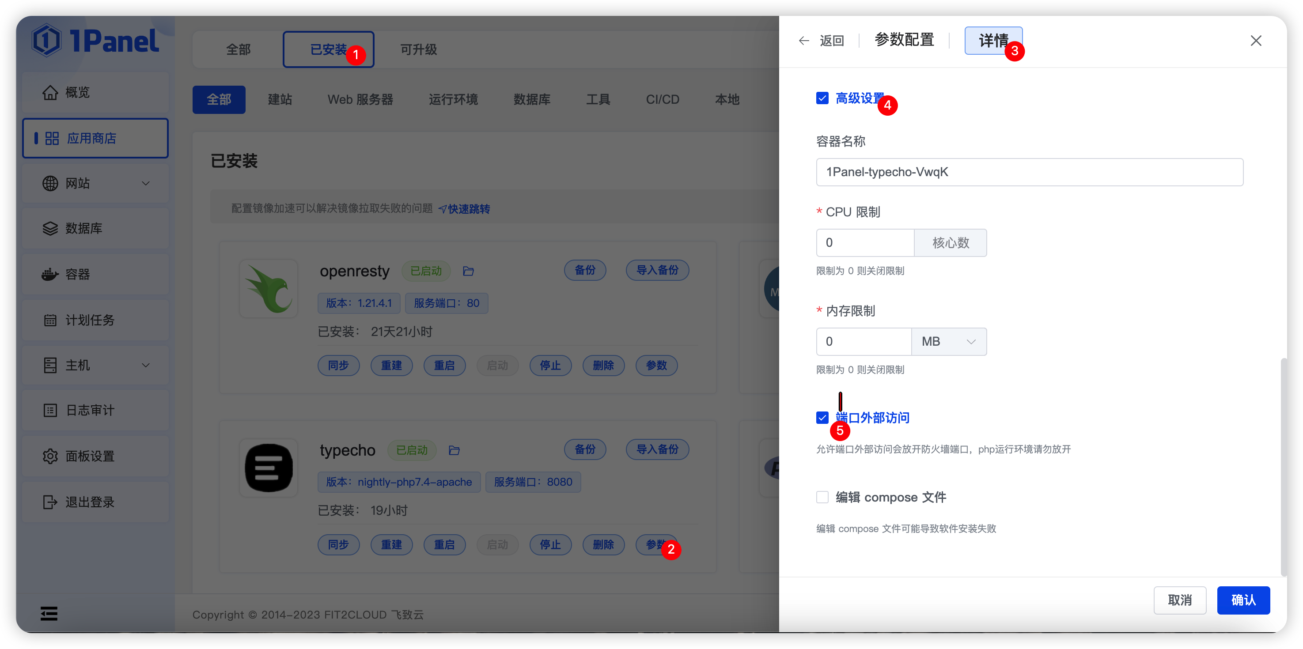Click 删除 for typecho
The image size is (1303, 649).
click(603, 545)
